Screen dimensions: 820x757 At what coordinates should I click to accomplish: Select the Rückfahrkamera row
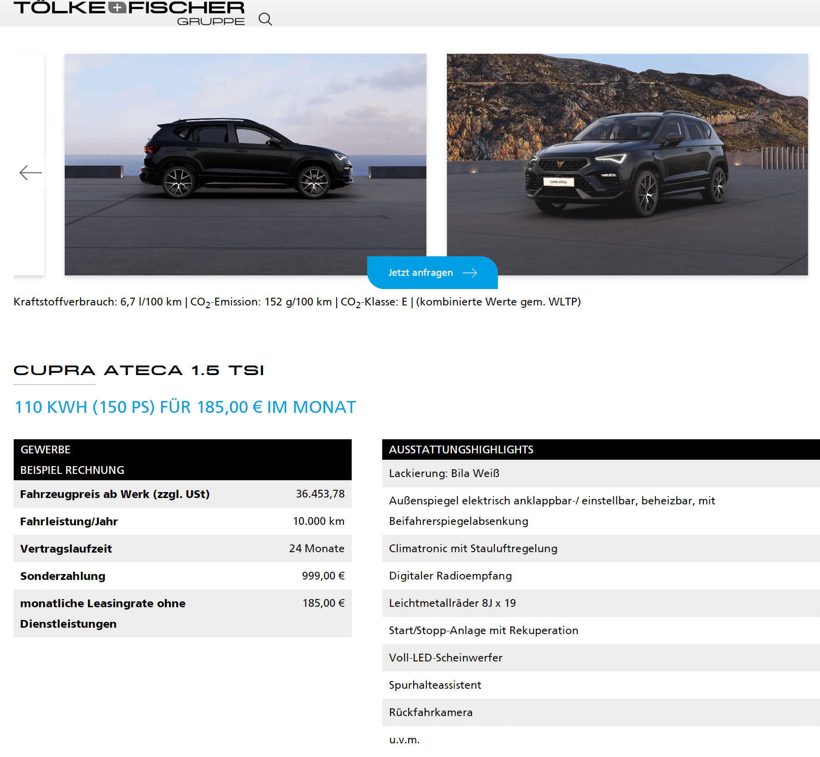[x=601, y=712]
